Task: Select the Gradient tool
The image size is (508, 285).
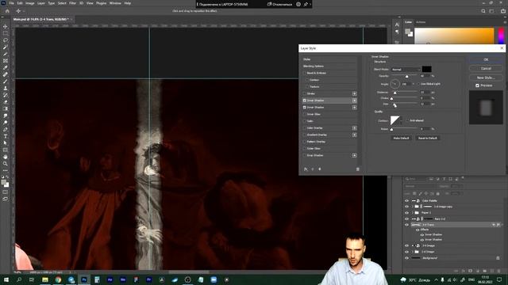Action: click(6, 108)
